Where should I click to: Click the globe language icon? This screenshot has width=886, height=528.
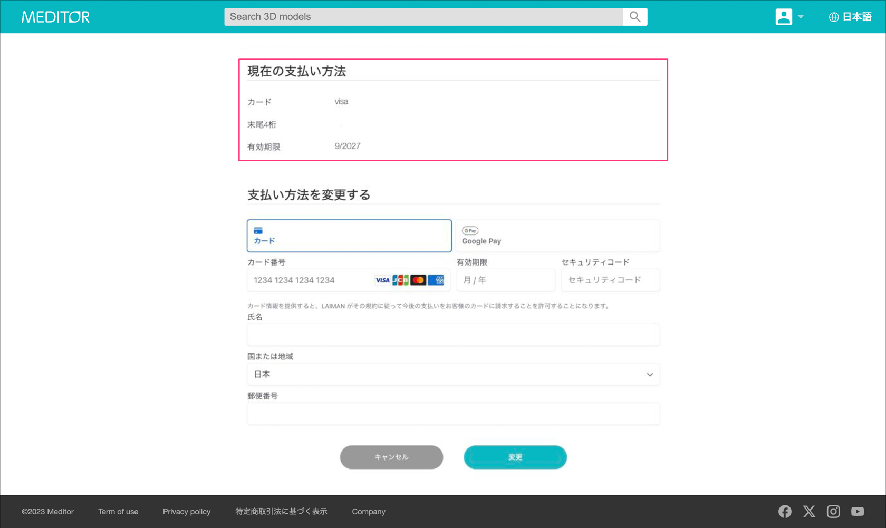[x=833, y=17]
